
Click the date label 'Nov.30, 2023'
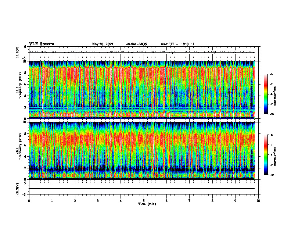103,44
